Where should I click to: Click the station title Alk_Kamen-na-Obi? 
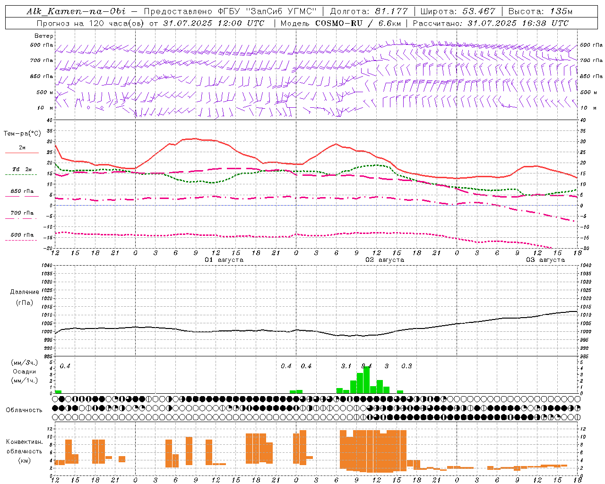coord(76,11)
